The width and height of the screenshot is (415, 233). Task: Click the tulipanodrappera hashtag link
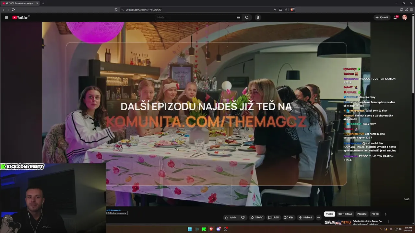113,210
